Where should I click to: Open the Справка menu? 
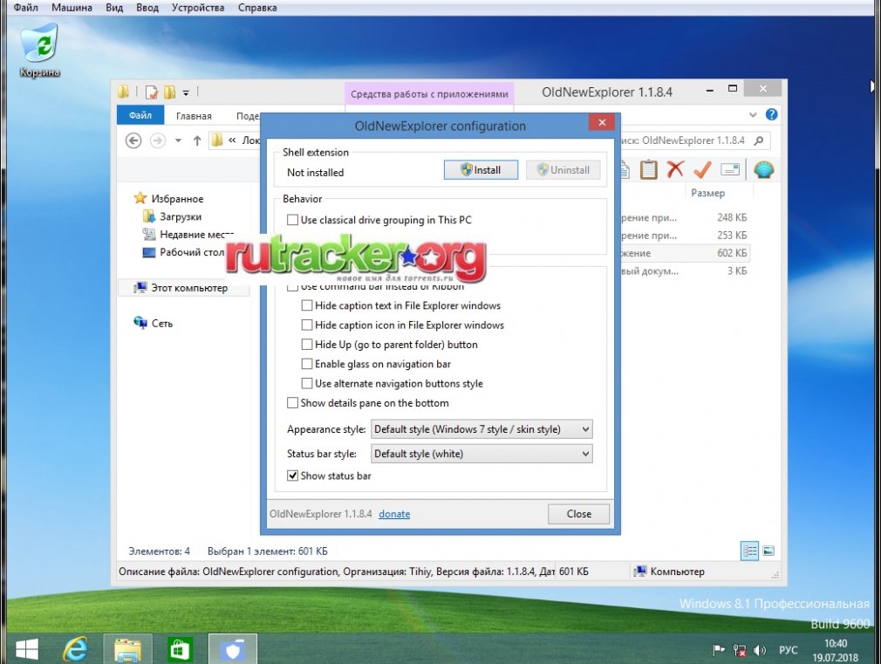(x=257, y=8)
